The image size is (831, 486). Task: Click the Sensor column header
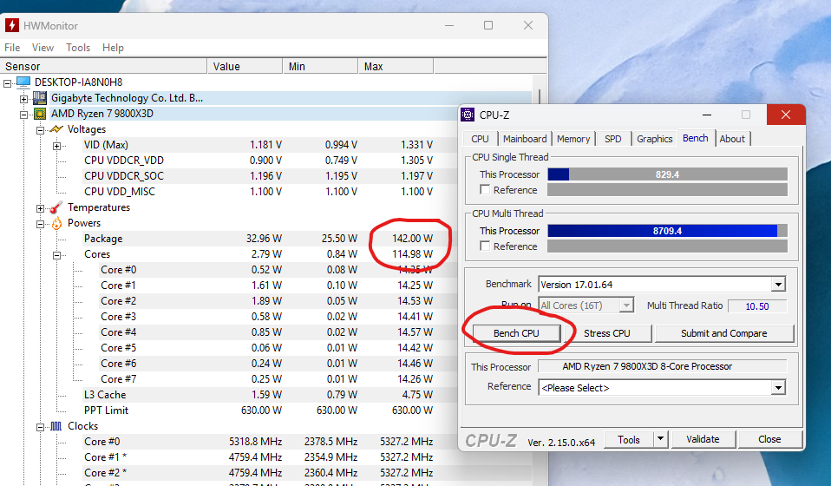tap(104, 66)
